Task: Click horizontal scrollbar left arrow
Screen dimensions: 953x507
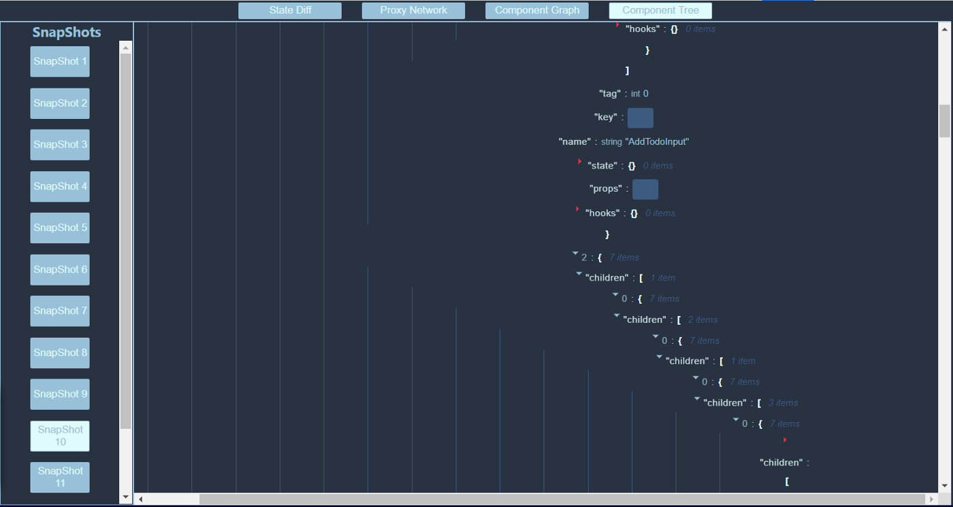Action: click(x=141, y=500)
